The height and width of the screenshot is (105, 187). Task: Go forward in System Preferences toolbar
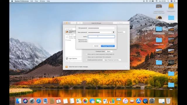75,23
